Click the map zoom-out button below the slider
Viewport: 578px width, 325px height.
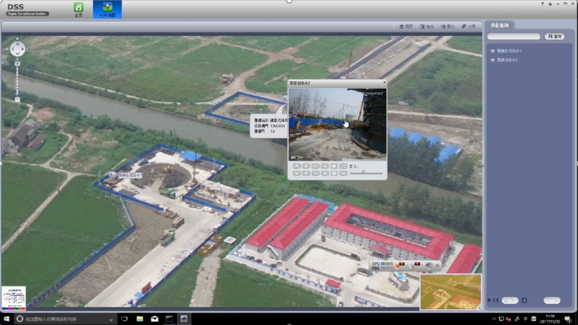[x=18, y=99]
